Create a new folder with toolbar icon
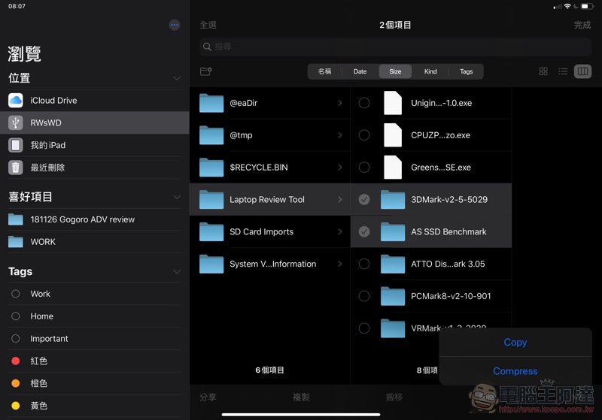Viewport: 602px width, 420px height. coord(205,71)
